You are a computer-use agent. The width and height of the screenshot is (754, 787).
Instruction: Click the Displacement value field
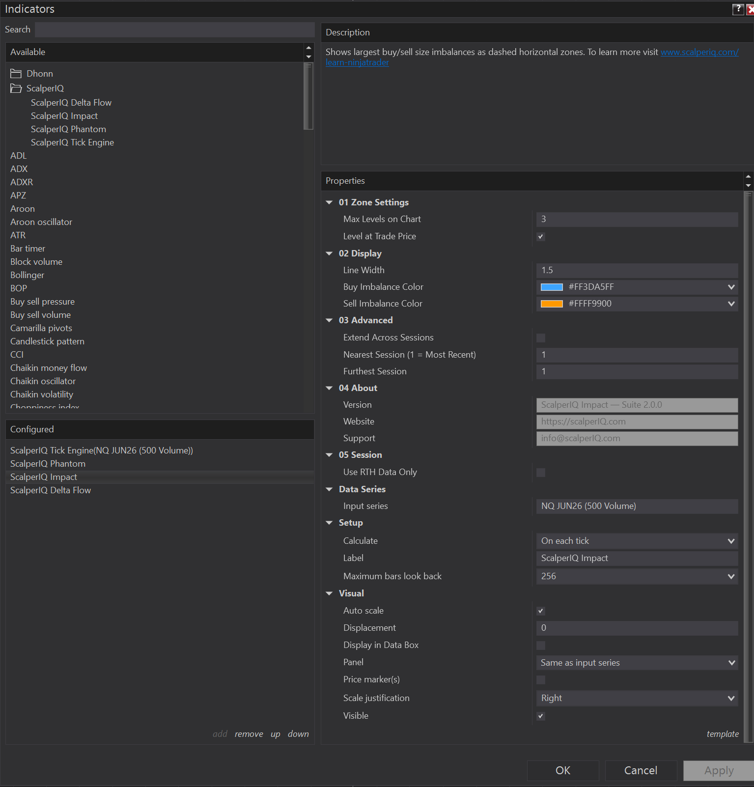(x=637, y=628)
